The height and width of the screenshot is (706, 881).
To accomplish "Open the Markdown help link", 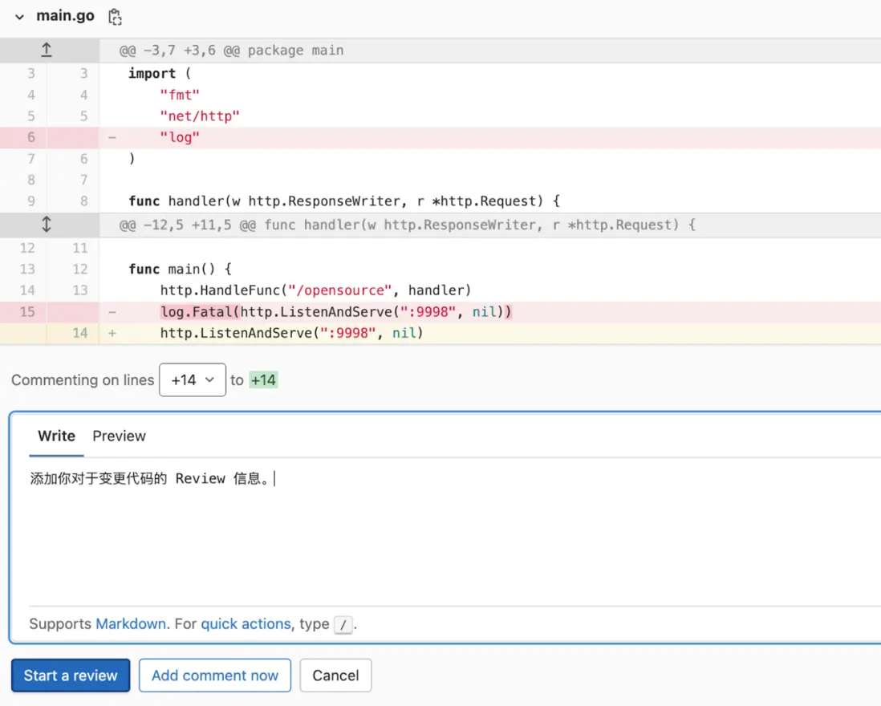I will point(131,623).
